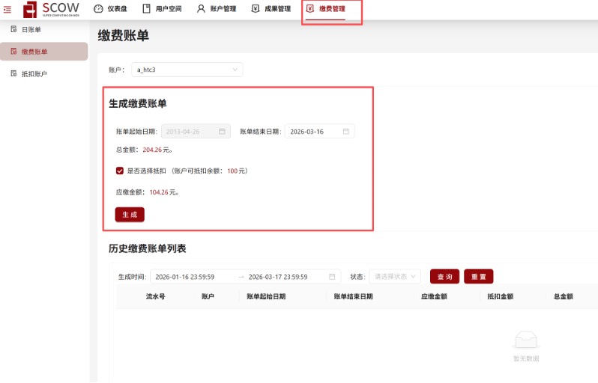Viewport: 598px width, 383px height.
Task: Click calendar icon in 生成时间 range picker
Action: click(332, 277)
